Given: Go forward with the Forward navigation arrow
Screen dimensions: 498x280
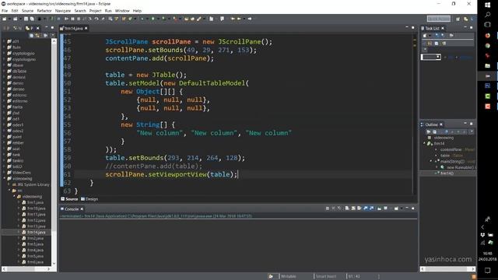Looking at the screenshot, I should pos(250,19).
